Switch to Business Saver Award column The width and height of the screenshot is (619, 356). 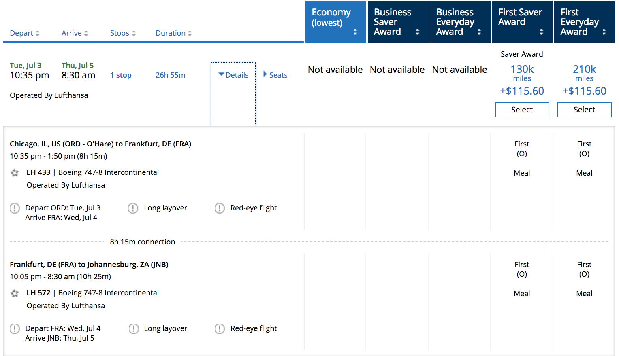398,22
